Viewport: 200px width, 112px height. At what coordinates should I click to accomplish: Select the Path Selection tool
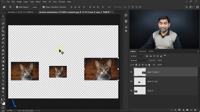3,81
